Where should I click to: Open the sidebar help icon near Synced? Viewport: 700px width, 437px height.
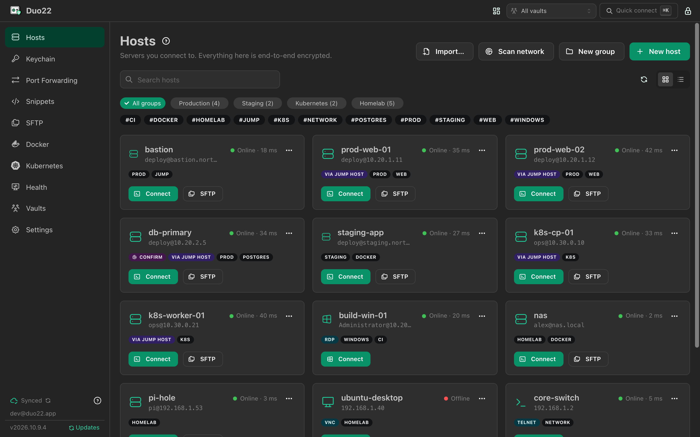point(97,401)
